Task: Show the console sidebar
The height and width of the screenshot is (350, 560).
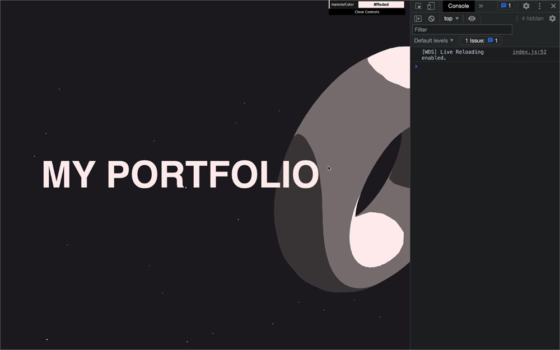Action: pos(418,18)
